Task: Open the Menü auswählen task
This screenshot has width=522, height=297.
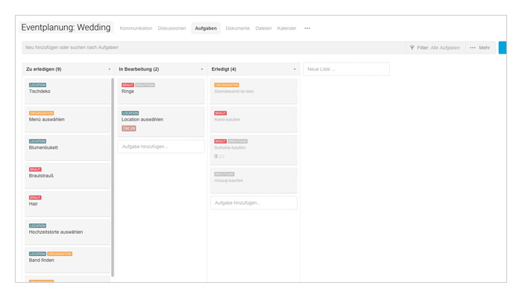Action: pos(68,119)
